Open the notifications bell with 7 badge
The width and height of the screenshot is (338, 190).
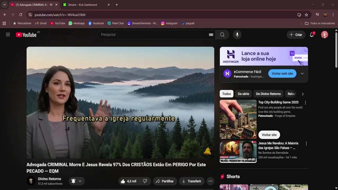(x=312, y=35)
